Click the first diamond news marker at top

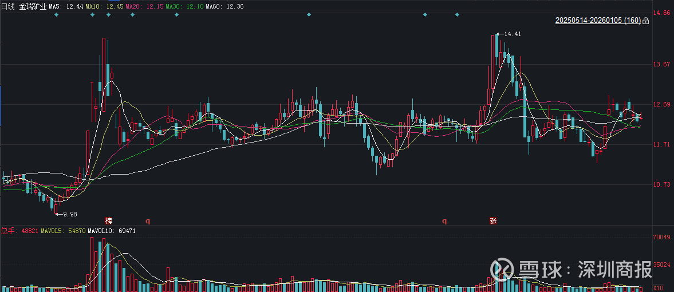tap(56, 14)
